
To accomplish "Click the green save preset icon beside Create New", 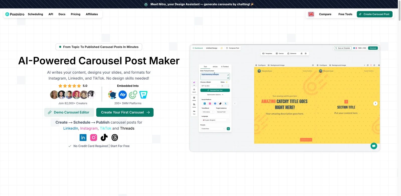I will point(228,129).
